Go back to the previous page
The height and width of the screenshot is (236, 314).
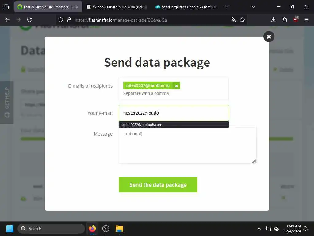[7, 20]
